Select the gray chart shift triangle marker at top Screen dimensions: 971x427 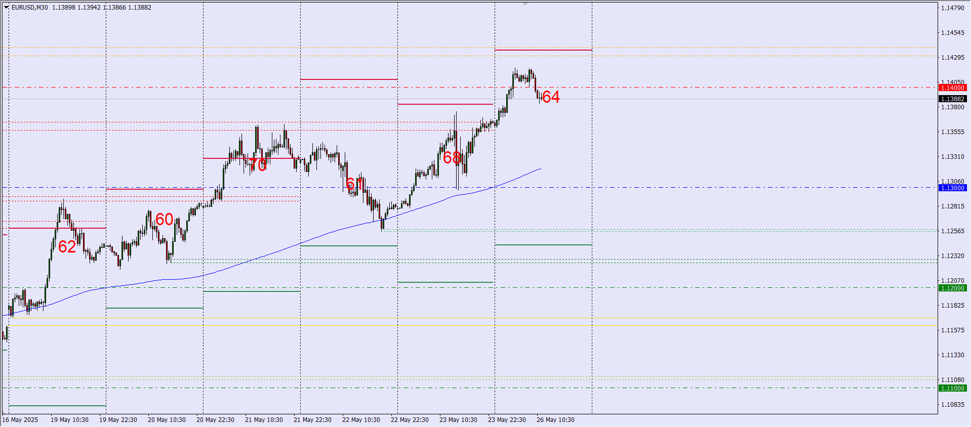tap(525, 4)
